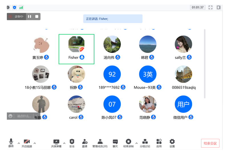This screenshot has height=154, width=227.
Task: Select 汤向伟's garden avatar
Action: point(112,44)
